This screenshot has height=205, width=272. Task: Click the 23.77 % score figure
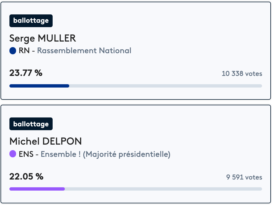tap(26, 73)
